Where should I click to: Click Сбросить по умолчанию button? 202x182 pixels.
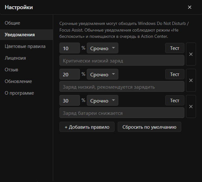tap(149, 127)
